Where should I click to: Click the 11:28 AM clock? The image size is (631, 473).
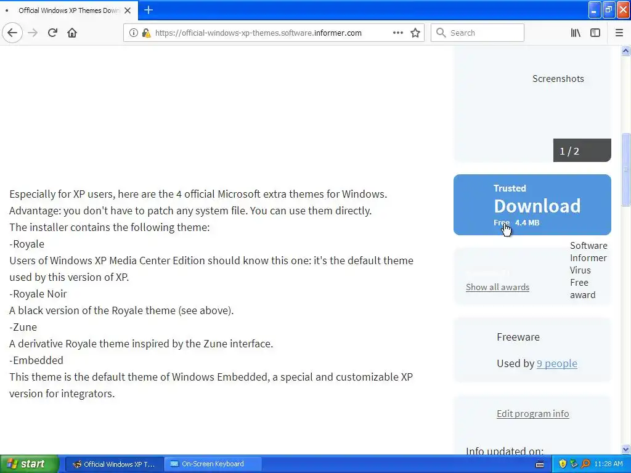click(x=608, y=464)
